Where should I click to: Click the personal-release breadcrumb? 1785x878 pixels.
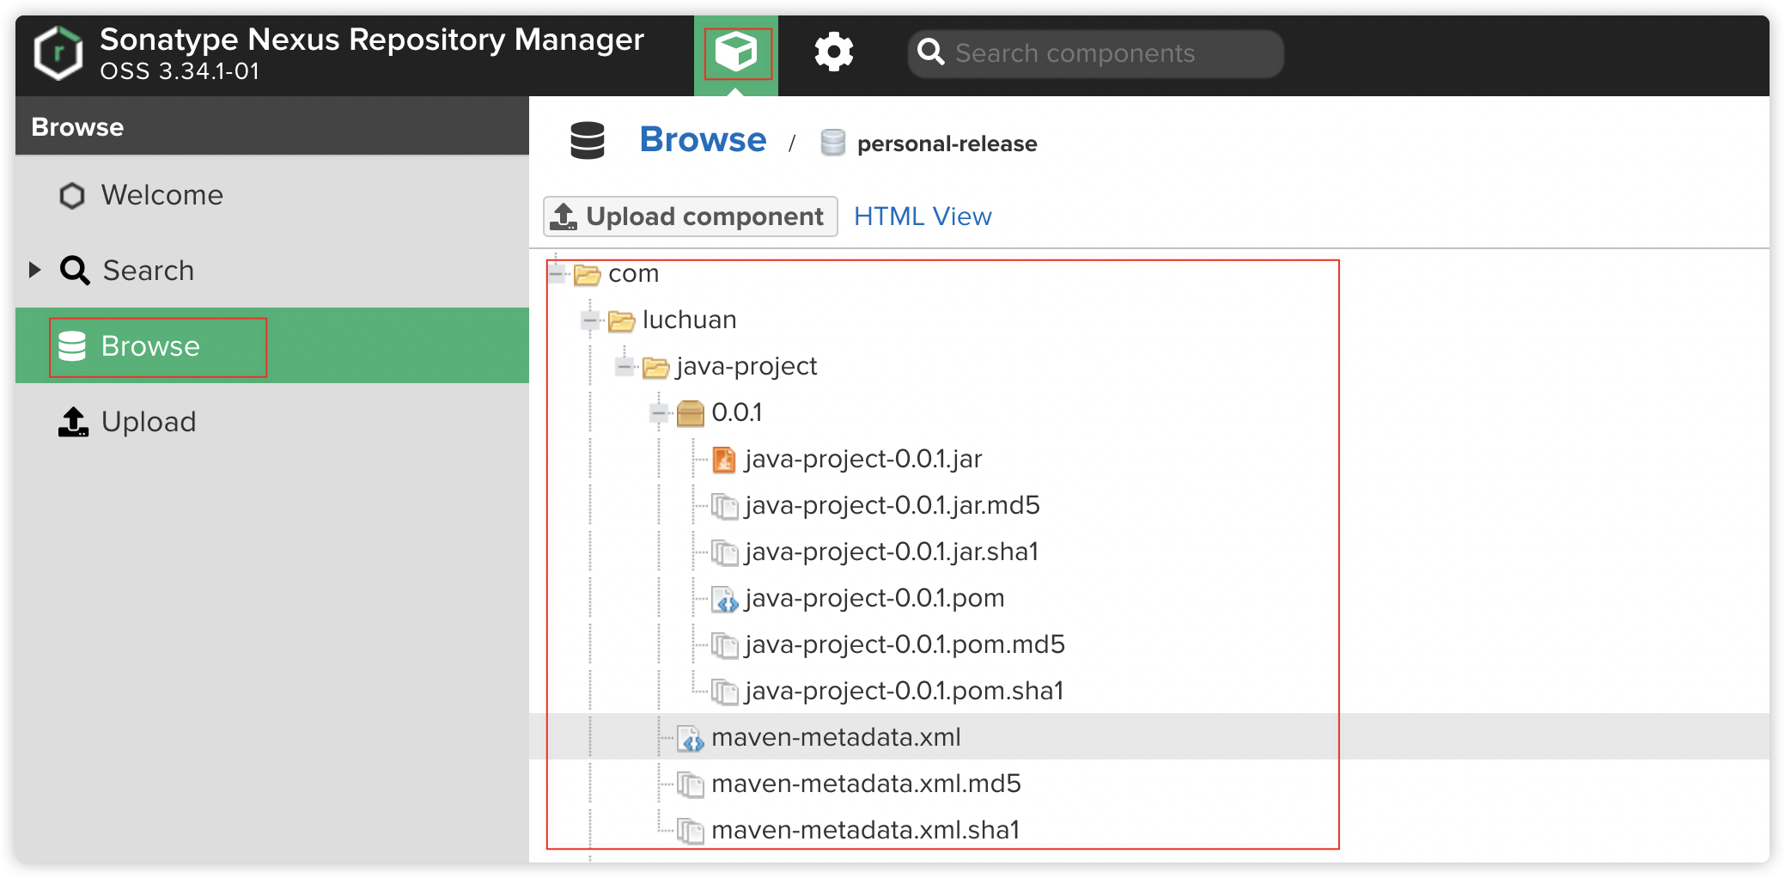[947, 143]
